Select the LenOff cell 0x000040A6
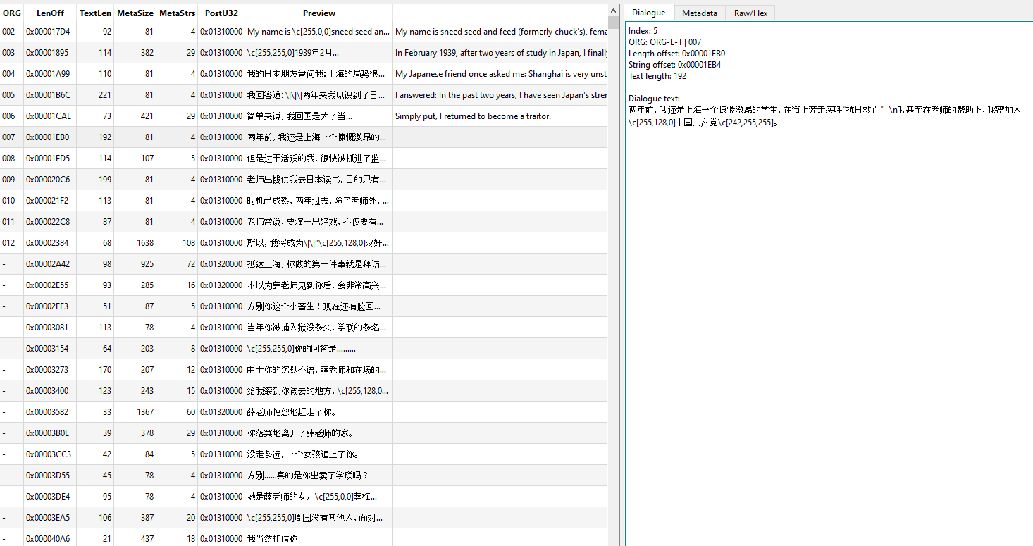This screenshot has height=546, width=1033. [49, 539]
